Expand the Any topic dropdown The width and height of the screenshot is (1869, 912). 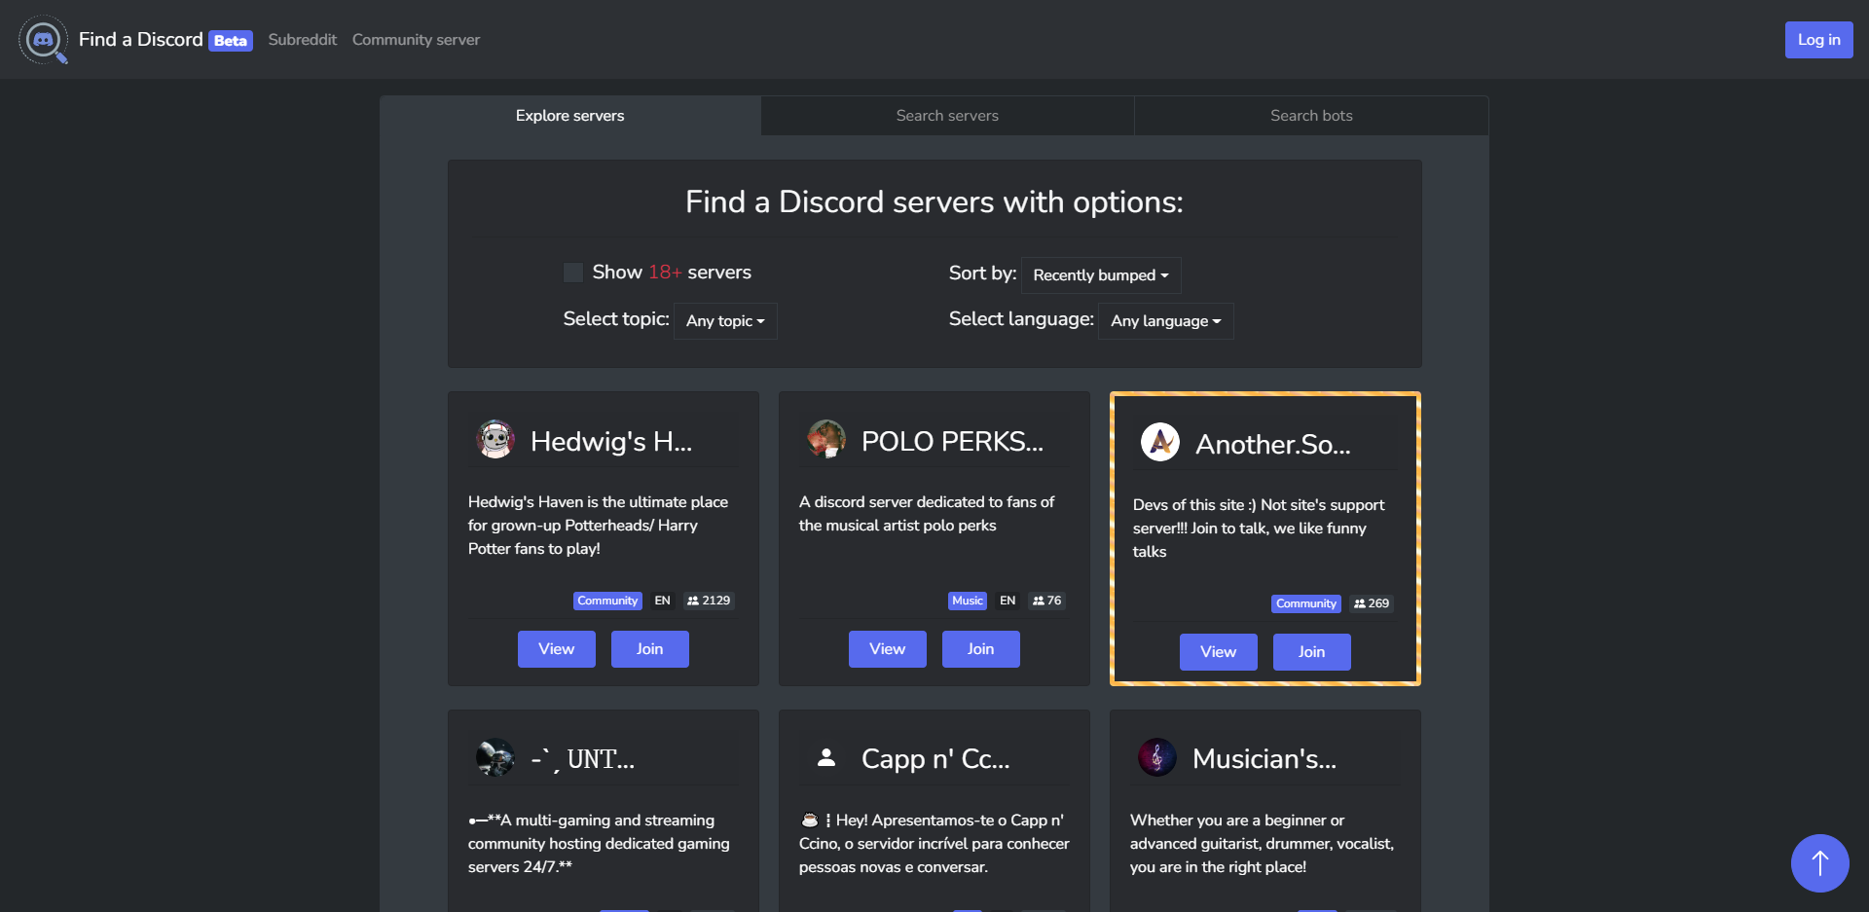(725, 321)
